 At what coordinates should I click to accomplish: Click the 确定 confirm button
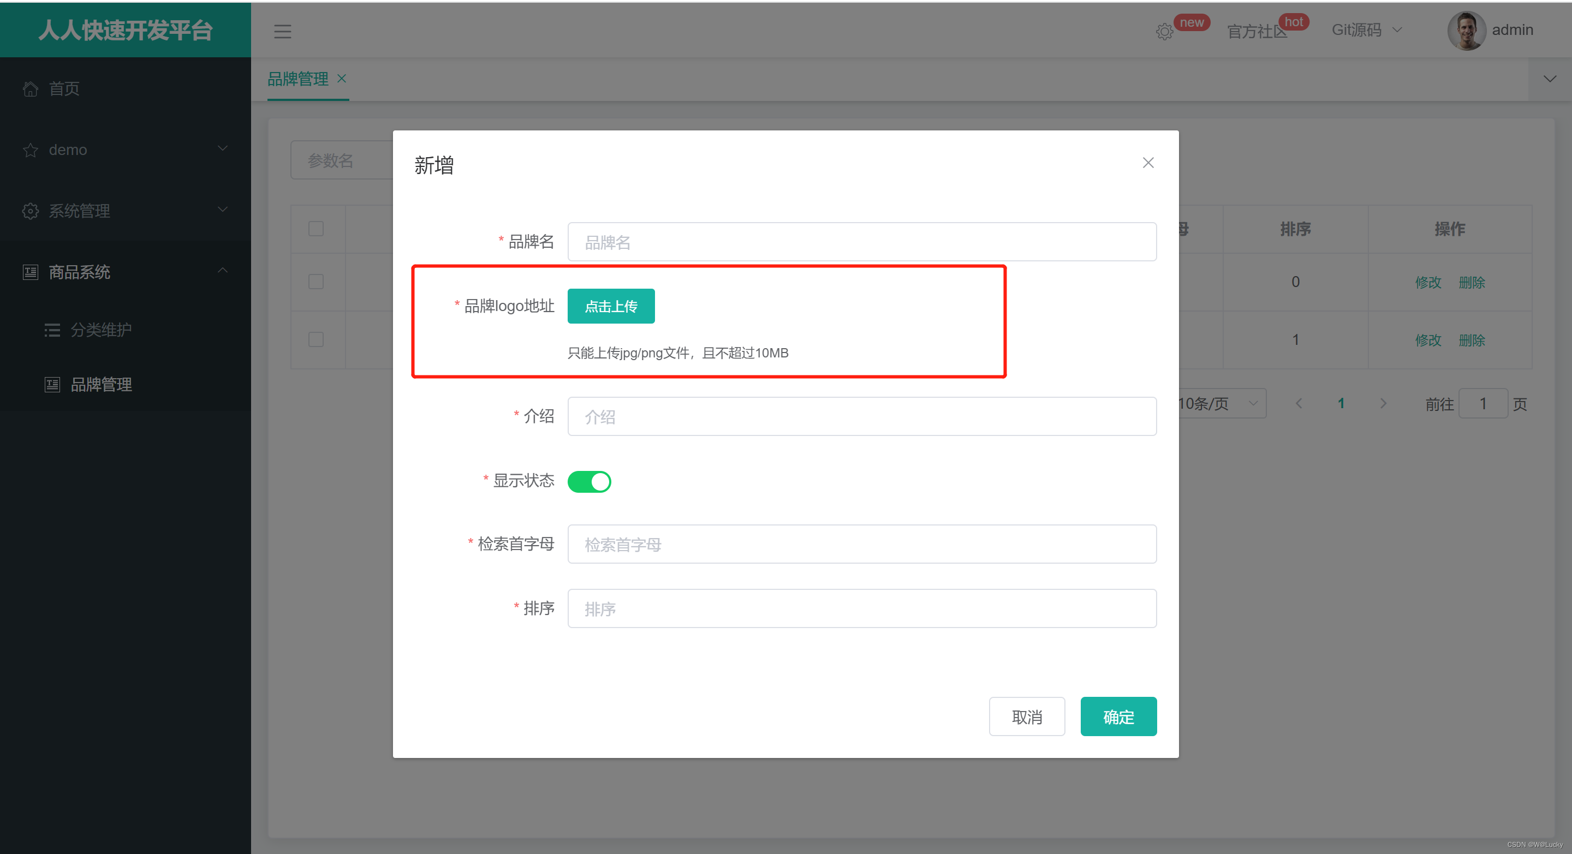click(x=1118, y=716)
